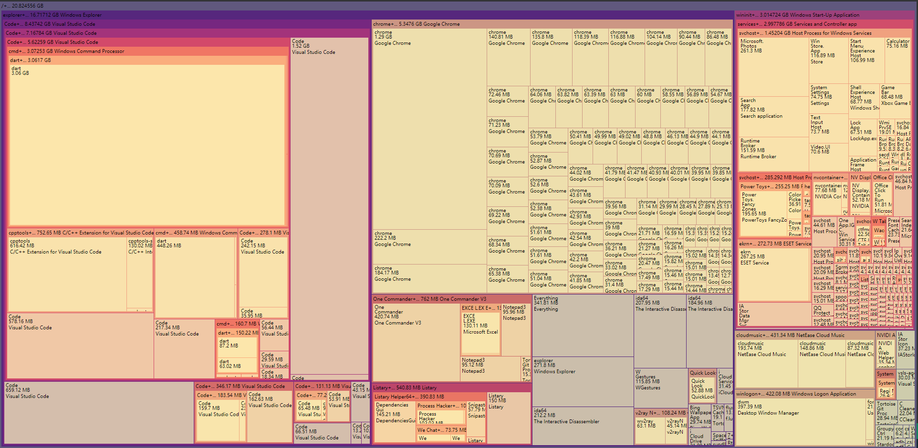Select the chrome 184.17 MB block
The width and height of the screenshot is (918, 448).
click(429, 279)
